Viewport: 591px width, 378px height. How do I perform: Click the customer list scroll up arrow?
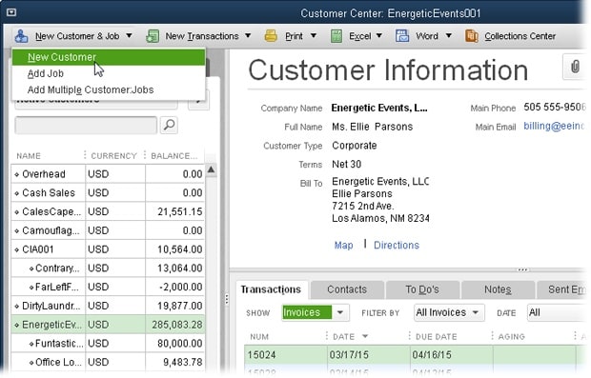click(211, 170)
